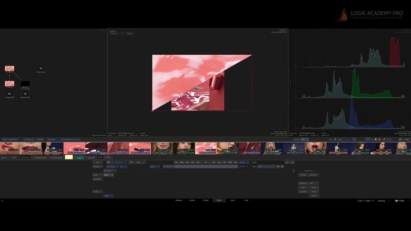
Task: Open the Undo dropdown arrow
Action: coord(364,201)
